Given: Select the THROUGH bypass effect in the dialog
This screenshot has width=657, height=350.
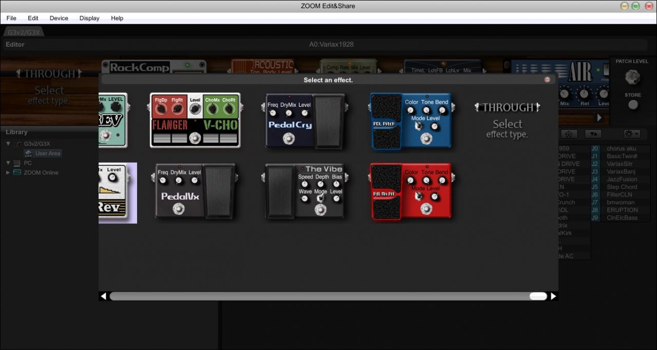Looking at the screenshot, I should pyautogui.click(x=507, y=121).
